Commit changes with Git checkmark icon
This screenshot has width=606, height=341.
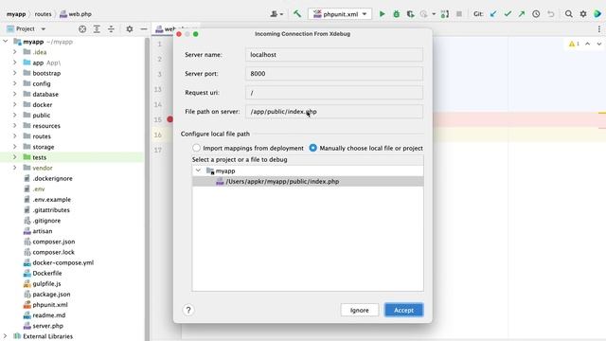click(508, 14)
